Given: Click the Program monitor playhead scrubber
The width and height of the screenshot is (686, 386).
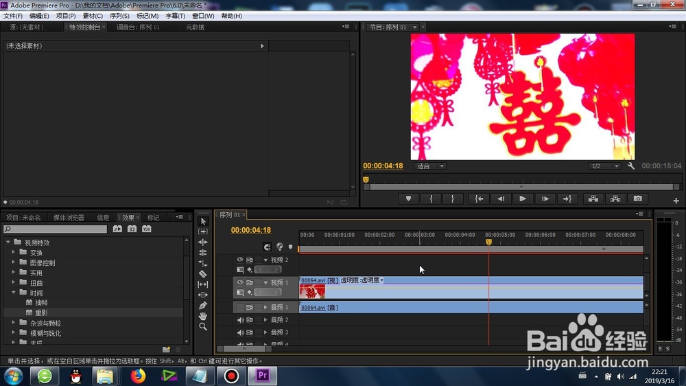Looking at the screenshot, I should click(366, 180).
